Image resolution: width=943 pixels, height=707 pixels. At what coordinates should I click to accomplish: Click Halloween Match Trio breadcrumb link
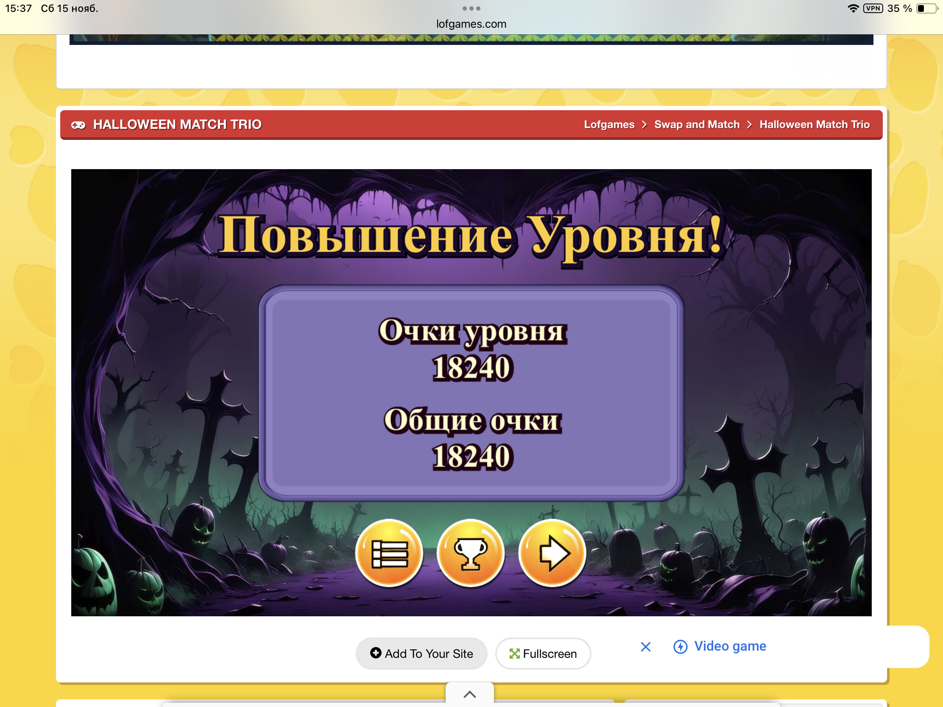(814, 125)
